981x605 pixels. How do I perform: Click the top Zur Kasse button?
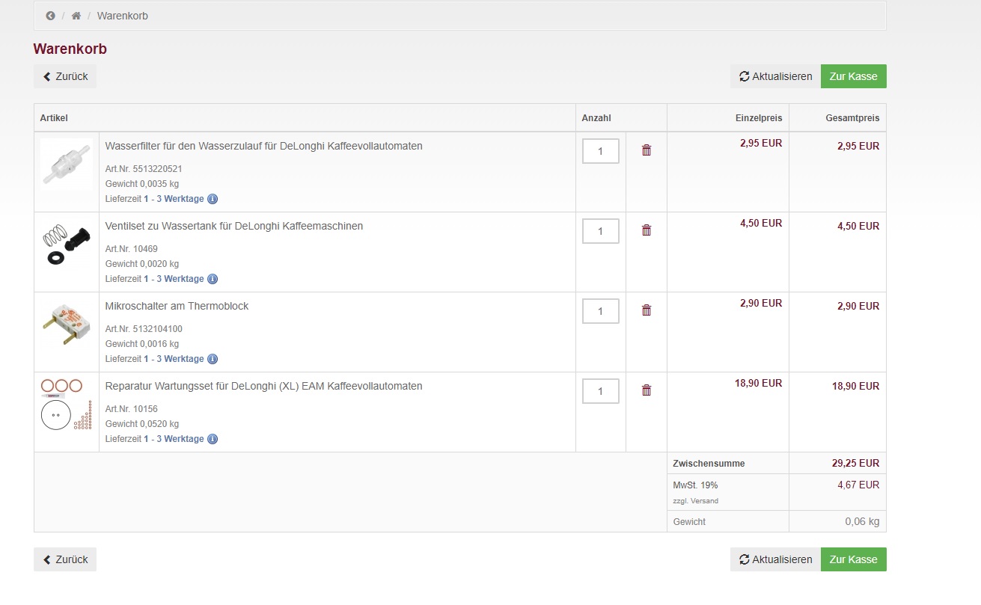[853, 76]
